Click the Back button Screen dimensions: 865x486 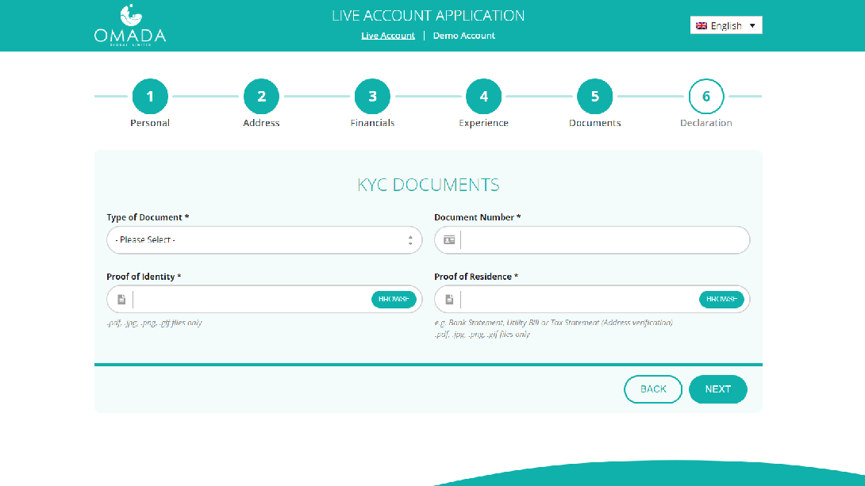coord(653,389)
